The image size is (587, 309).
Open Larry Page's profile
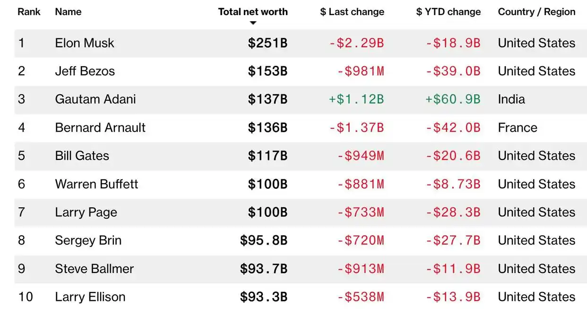[86, 212]
